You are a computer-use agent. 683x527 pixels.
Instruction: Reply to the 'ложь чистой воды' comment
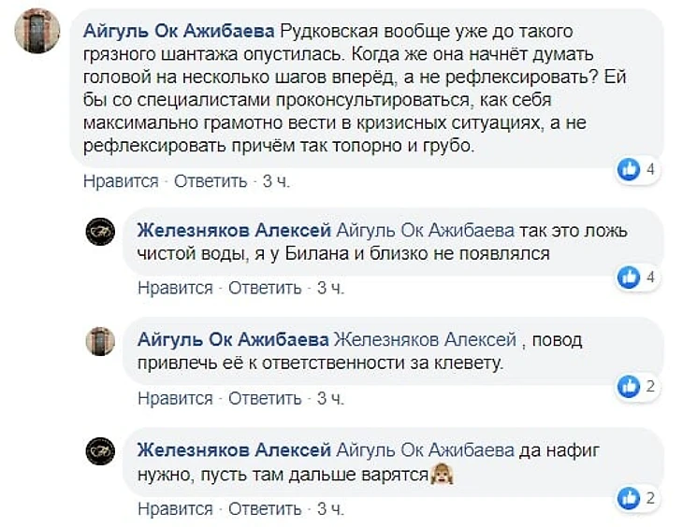pyautogui.click(x=265, y=288)
